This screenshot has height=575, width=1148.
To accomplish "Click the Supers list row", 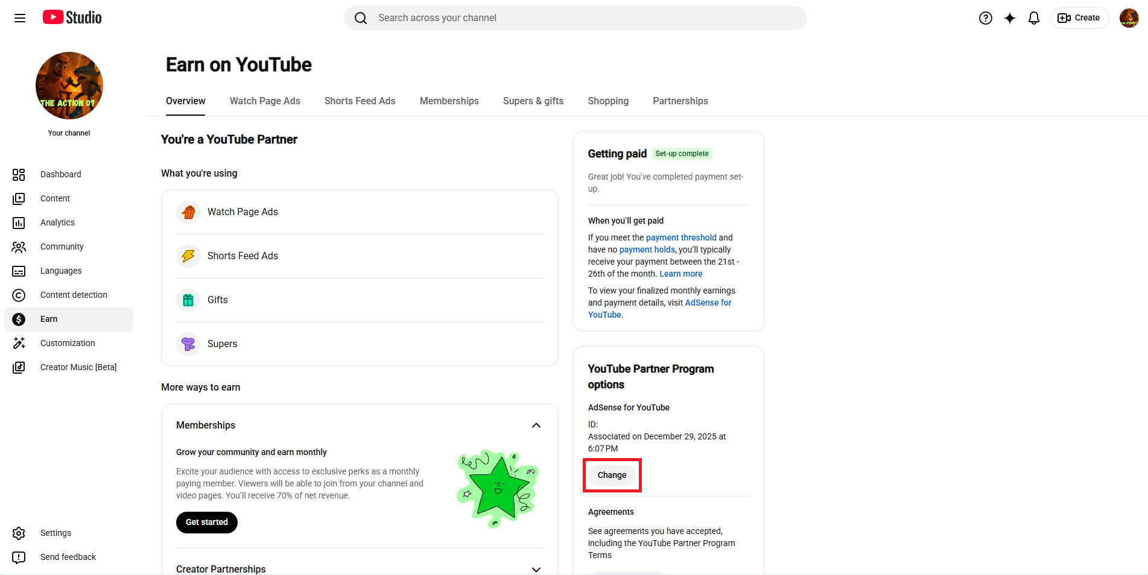I will pos(360,344).
